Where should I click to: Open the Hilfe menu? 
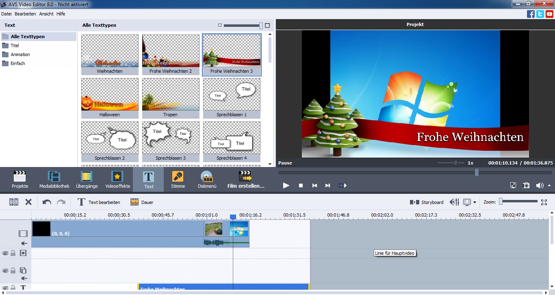point(61,14)
